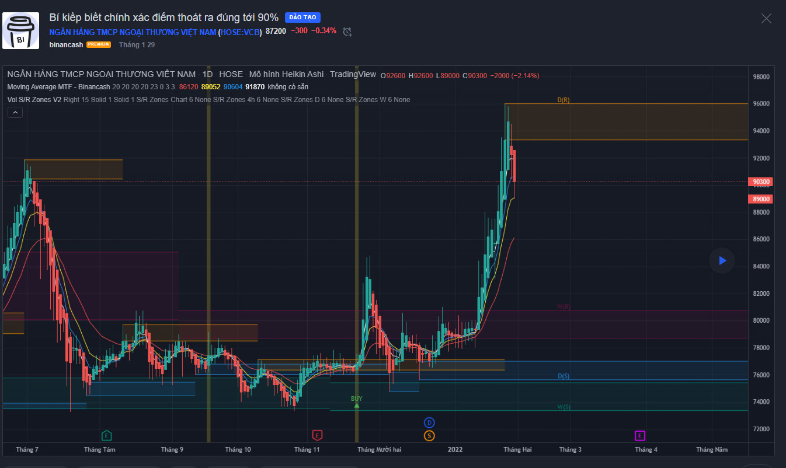This screenshot has width=786, height=468.
Task: Click the last price 87200 in the header
Action: (276, 31)
